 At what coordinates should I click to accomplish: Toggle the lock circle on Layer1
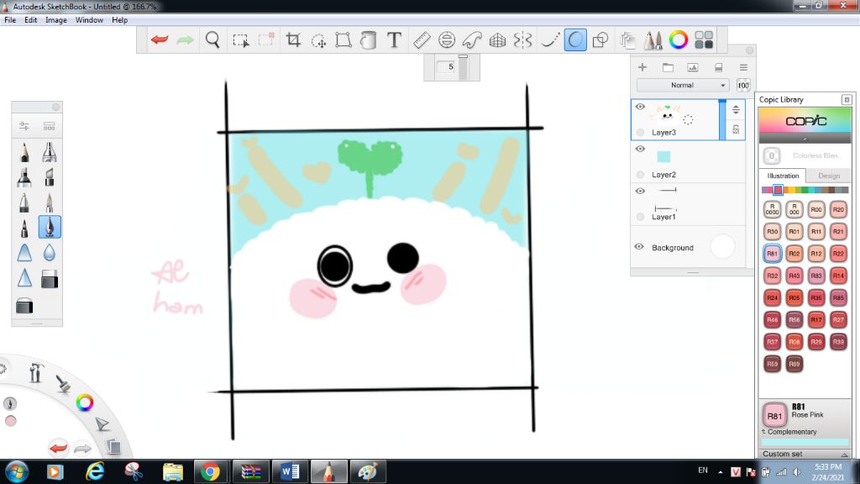pos(640,217)
